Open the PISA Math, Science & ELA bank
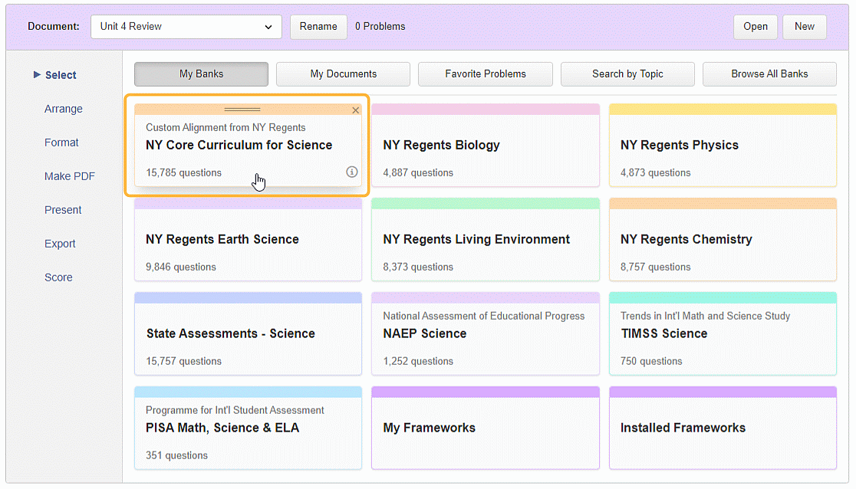856x489 pixels. 248,428
